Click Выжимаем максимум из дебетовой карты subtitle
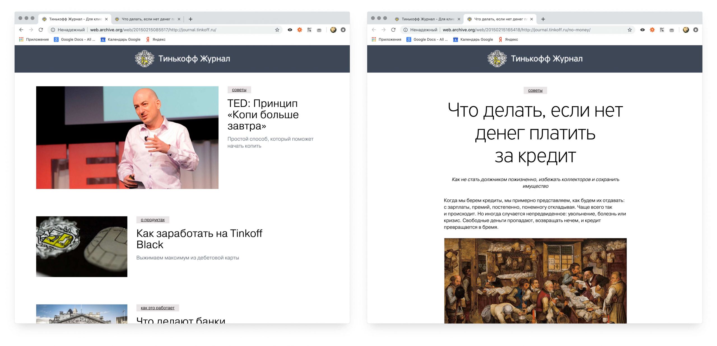This screenshot has width=717, height=346. (x=188, y=258)
